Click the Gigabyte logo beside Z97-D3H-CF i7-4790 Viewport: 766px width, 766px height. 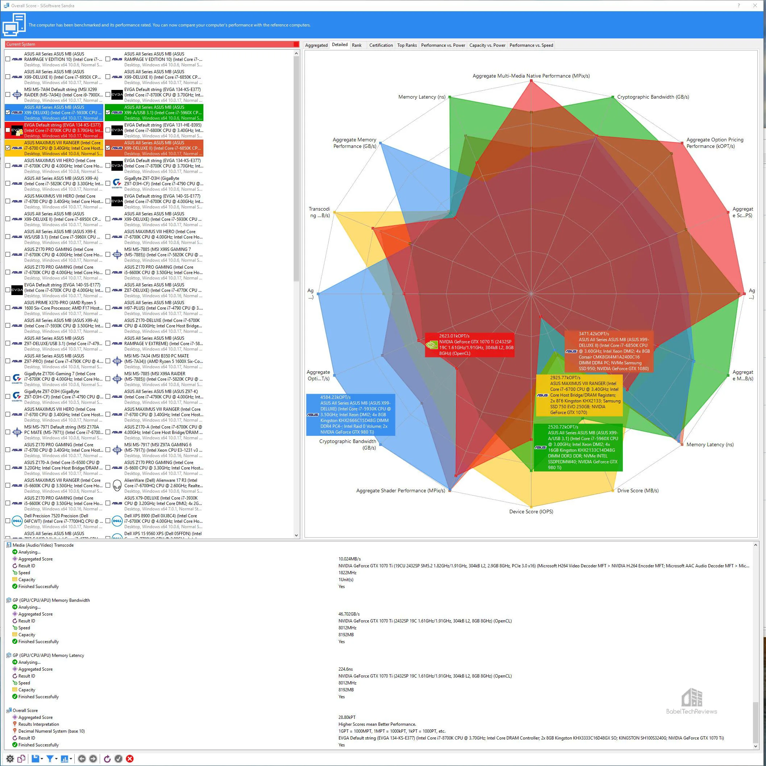[117, 183]
